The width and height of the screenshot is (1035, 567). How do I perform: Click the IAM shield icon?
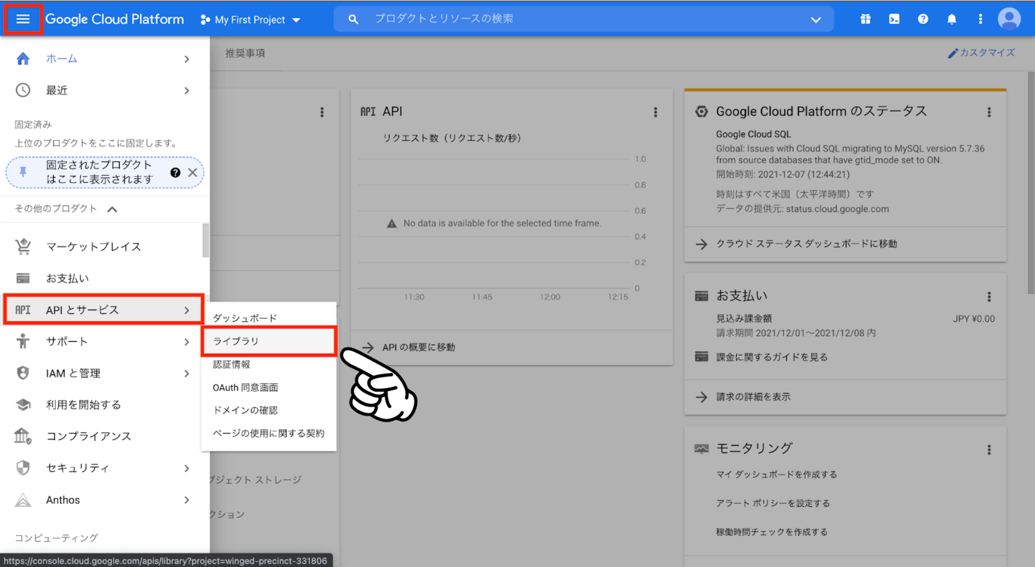23,373
